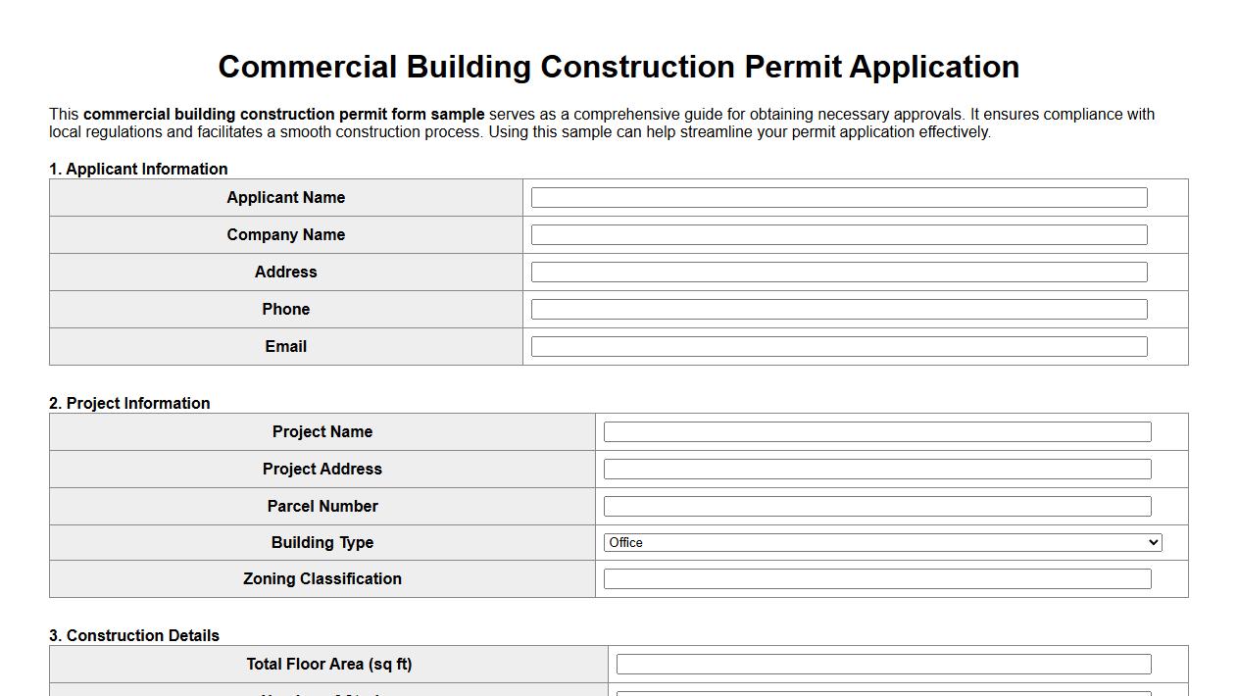1238x696 pixels.
Task: Click the heading 1. Applicant Information
Action: coord(139,169)
